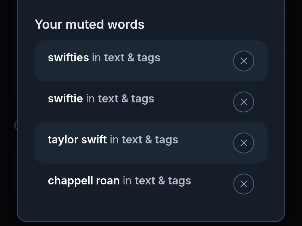
Task: Remove the muted word swifties
Action: (244, 61)
